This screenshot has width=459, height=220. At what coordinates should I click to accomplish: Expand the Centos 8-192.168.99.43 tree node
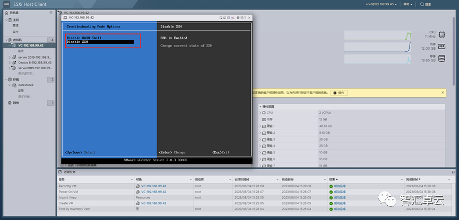coord(10,62)
